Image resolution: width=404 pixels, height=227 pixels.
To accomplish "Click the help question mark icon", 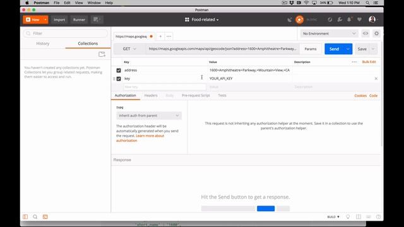I will click(x=378, y=217).
